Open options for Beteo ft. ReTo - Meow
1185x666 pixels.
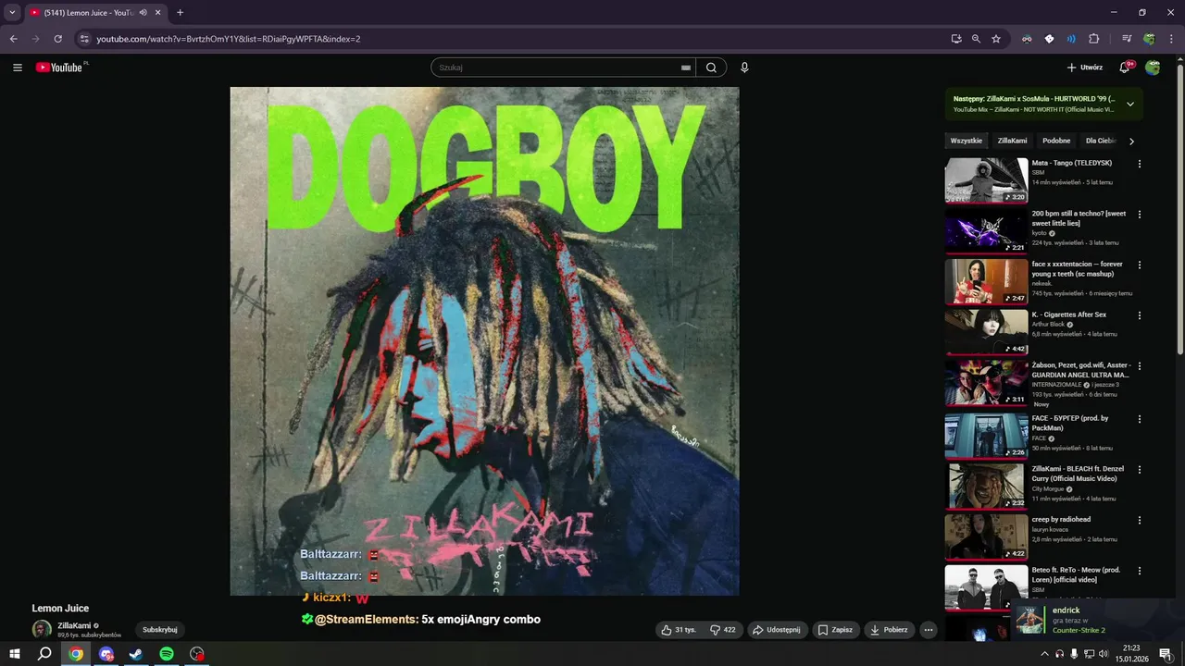[1140, 571]
